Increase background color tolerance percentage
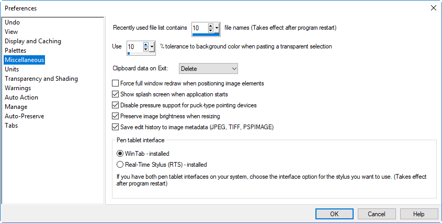 tap(146, 44)
